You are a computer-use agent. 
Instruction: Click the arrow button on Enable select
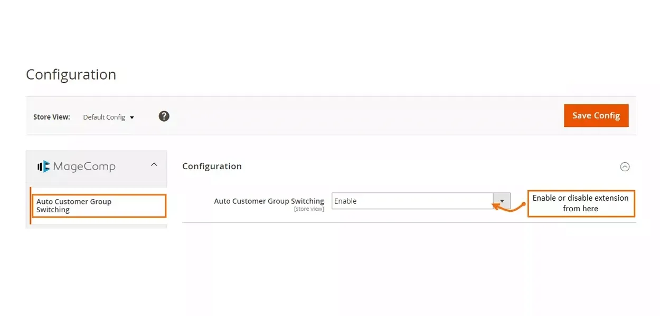pos(502,201)
